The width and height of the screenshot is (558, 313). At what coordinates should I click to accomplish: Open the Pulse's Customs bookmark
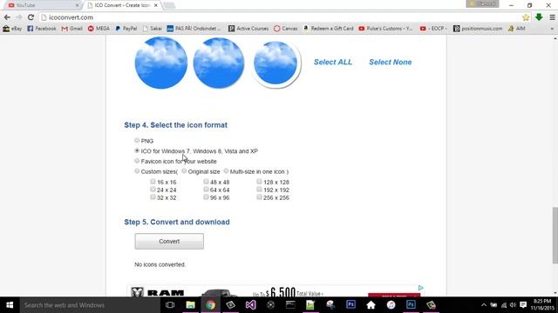[x=385, y=29]
